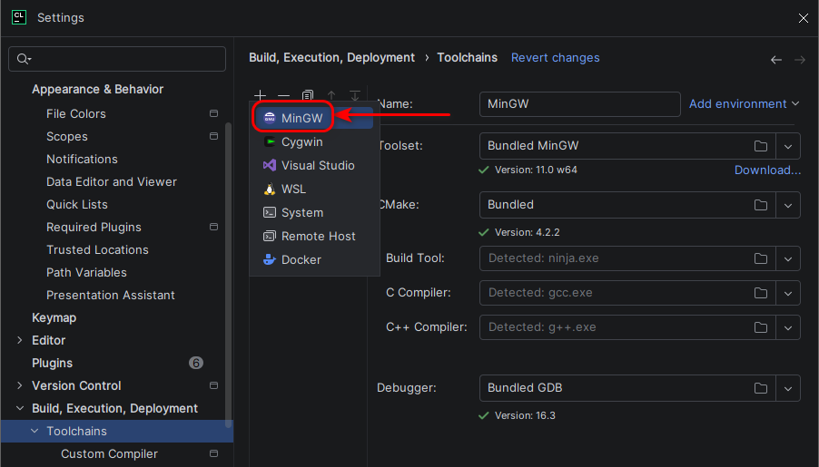Choose Visual Studio toolchain option
Viewport: 819px width, 467px height.
coord(314,165)
